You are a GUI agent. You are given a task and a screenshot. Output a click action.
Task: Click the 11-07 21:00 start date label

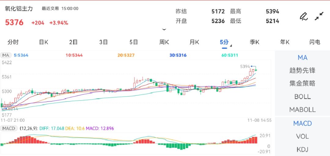[x=13, y=120]
